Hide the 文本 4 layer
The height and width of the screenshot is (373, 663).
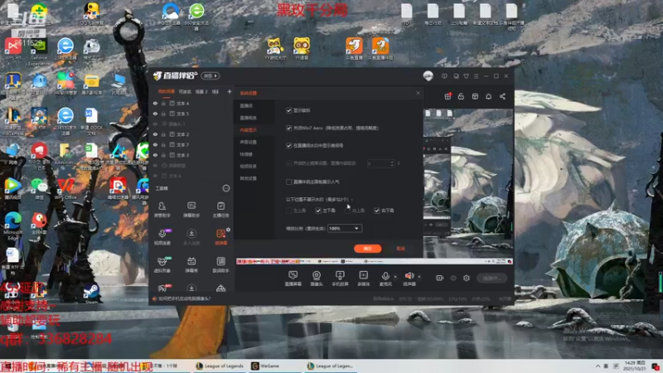tap(155, 103)
